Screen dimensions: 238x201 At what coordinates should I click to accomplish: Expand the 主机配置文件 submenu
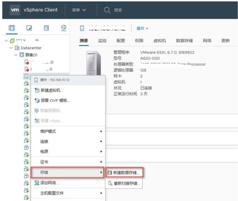tap(68, 193)
